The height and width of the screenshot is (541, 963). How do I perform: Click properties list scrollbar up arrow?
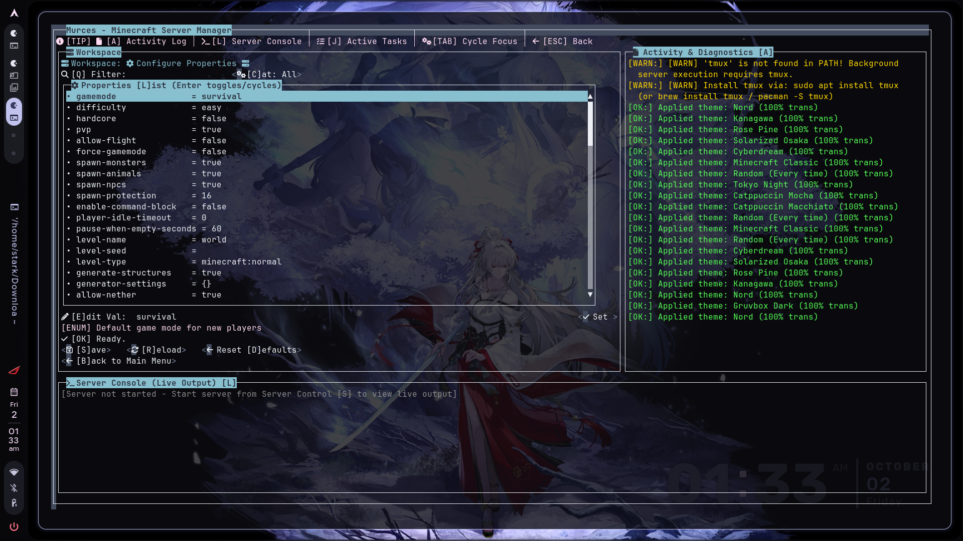pos(590,96)
